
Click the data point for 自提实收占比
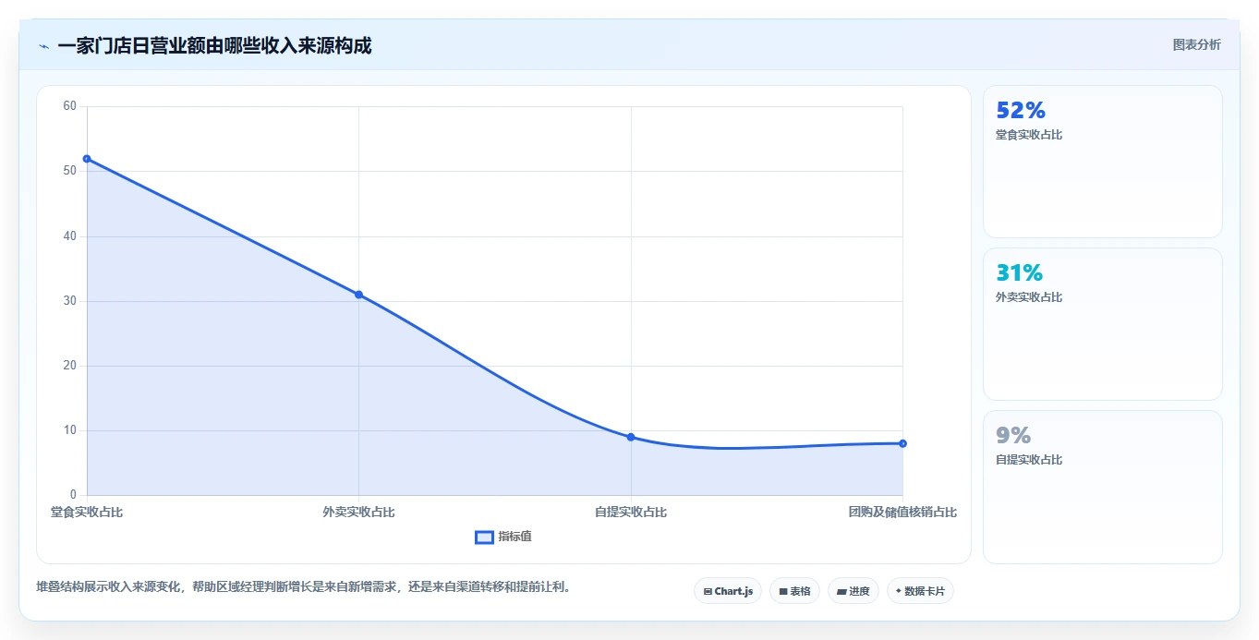click(x=631, y=437)
